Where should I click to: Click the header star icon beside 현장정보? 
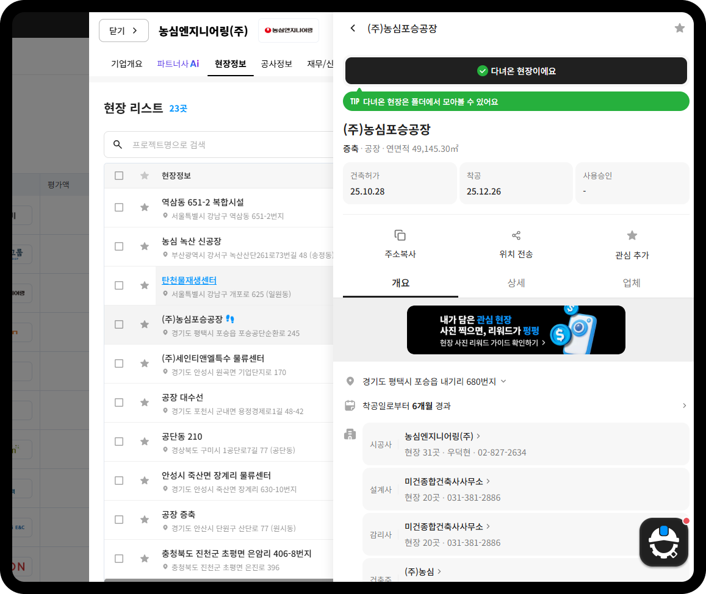point(145,176)
